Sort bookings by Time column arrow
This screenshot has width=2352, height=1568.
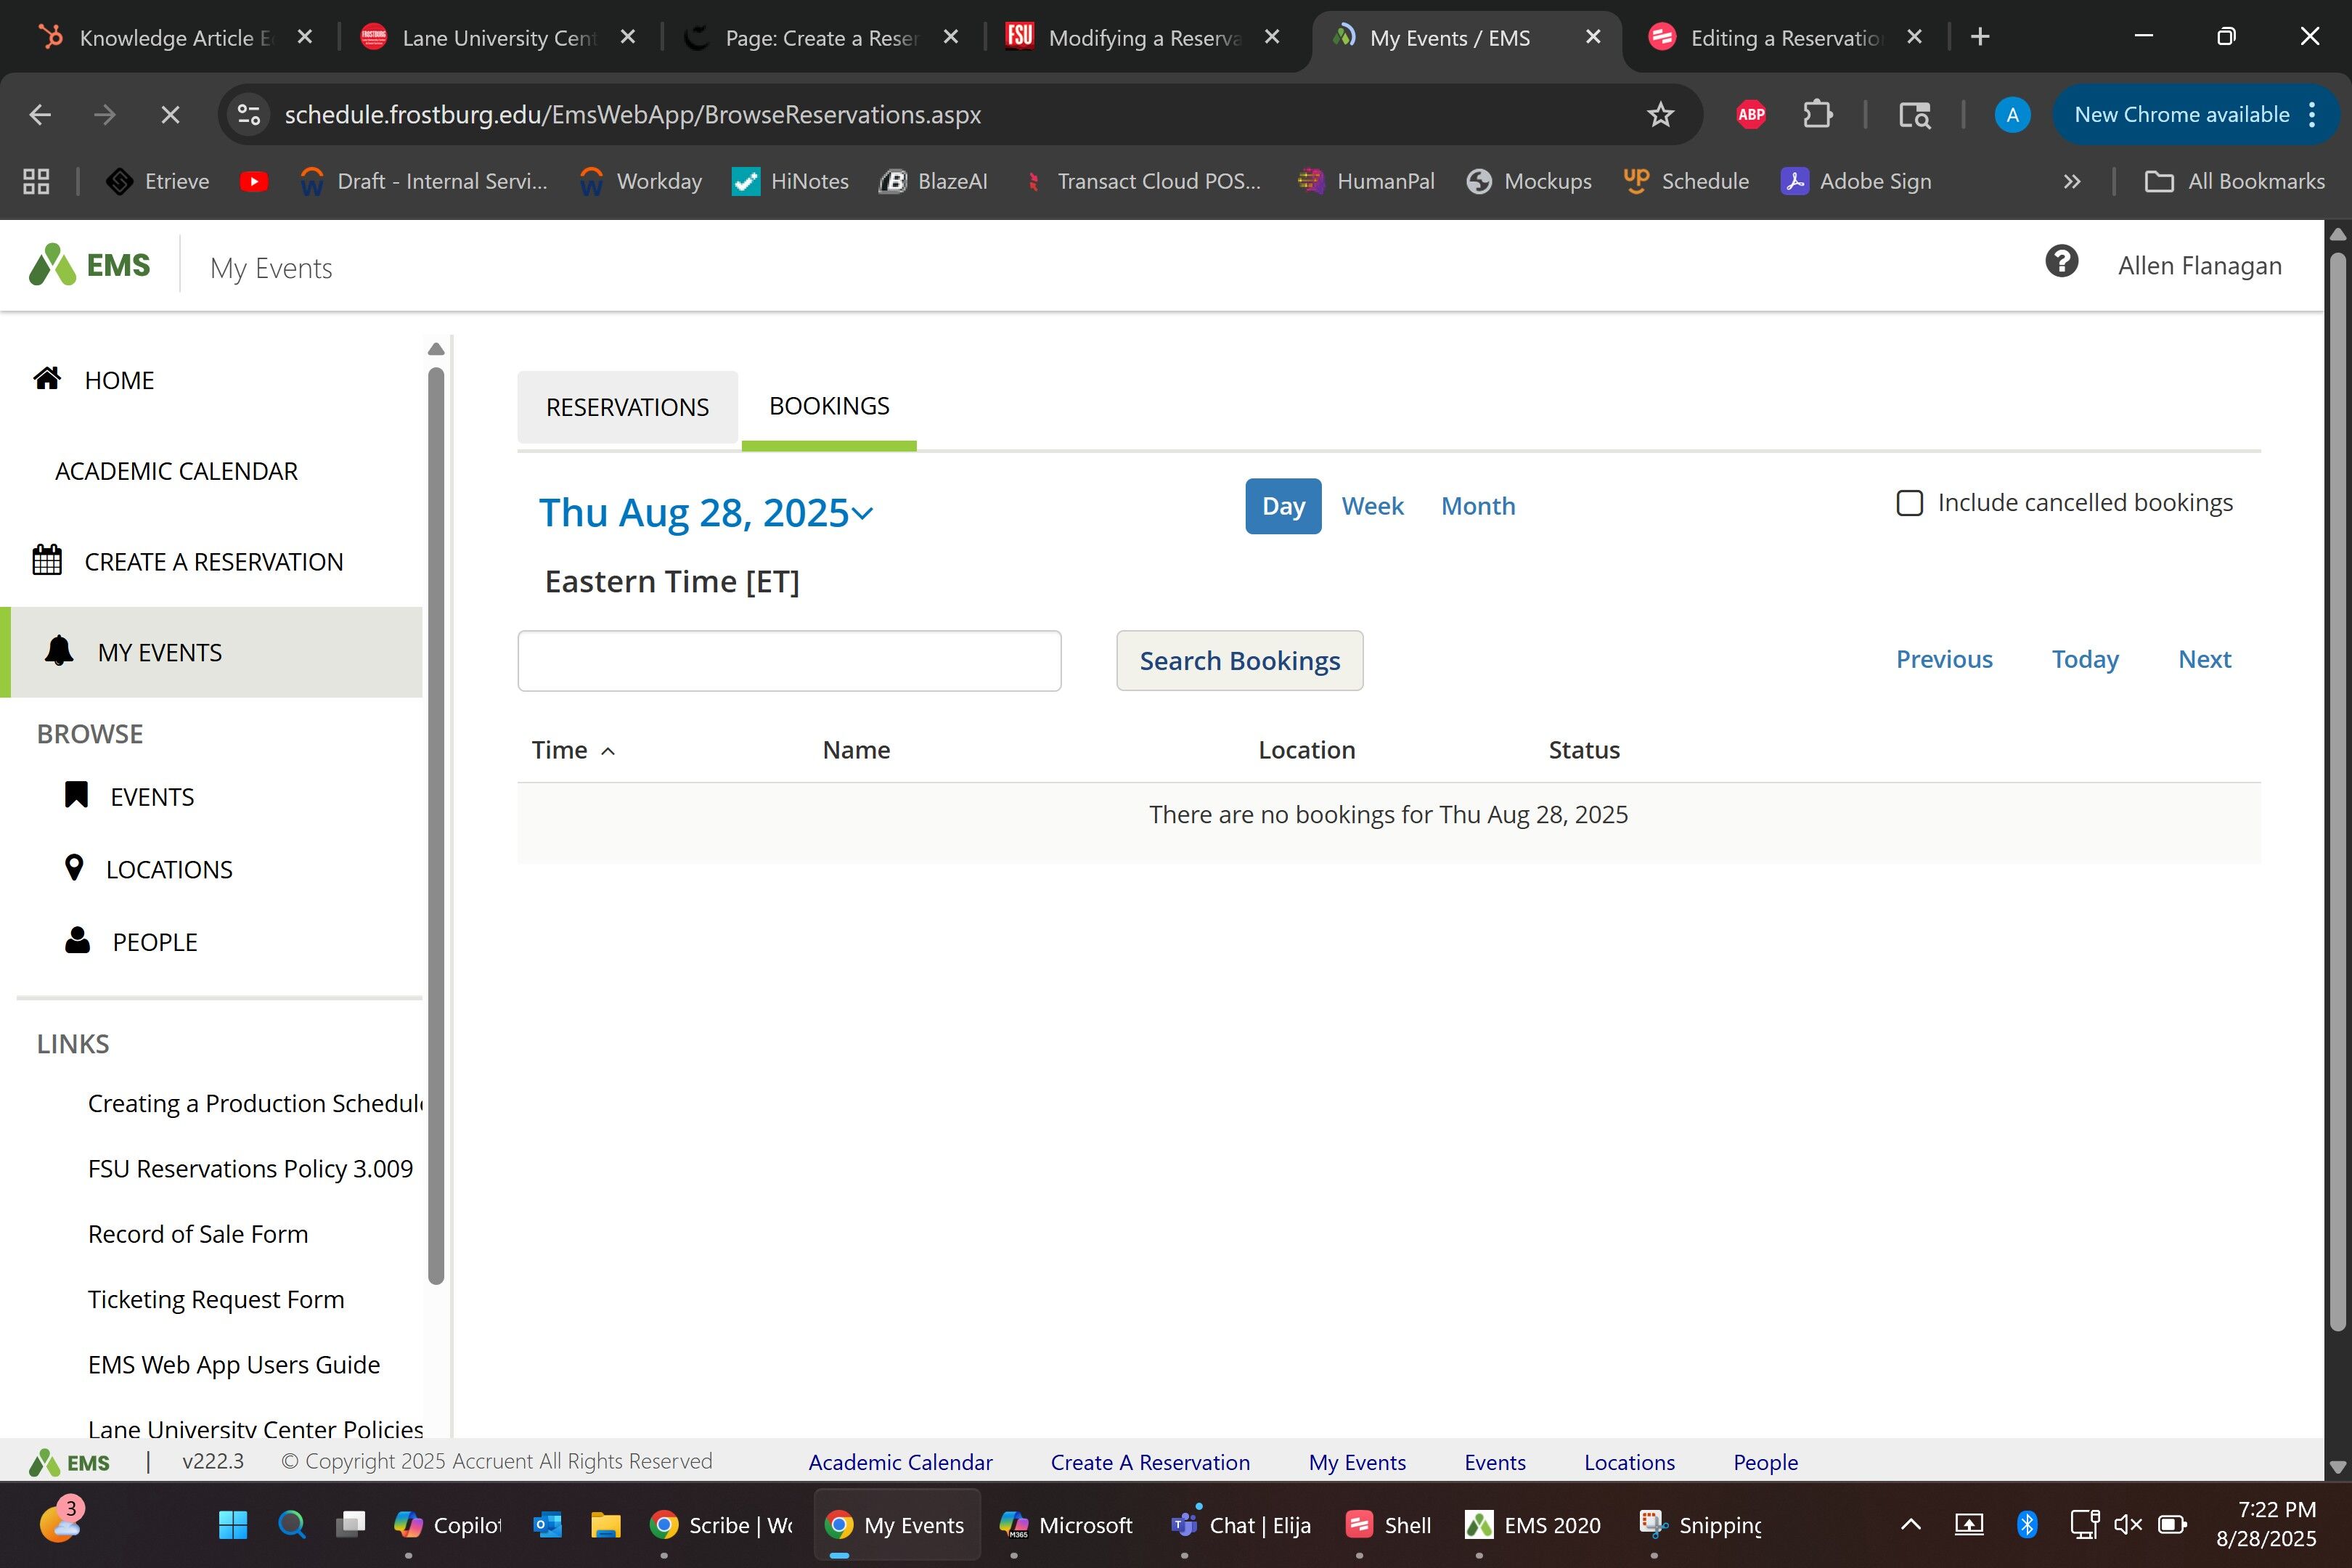(x=608, y=751)
